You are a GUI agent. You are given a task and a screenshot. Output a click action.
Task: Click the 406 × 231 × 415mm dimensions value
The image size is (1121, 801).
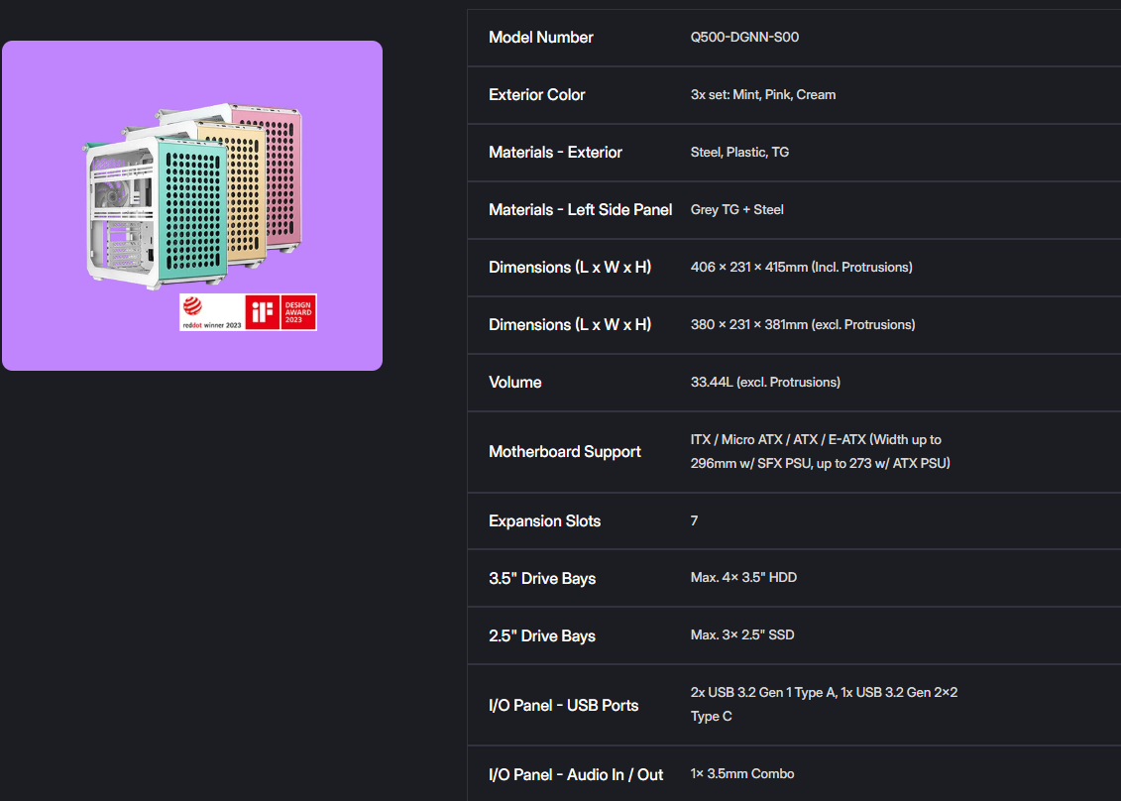[x=801, y=268]
